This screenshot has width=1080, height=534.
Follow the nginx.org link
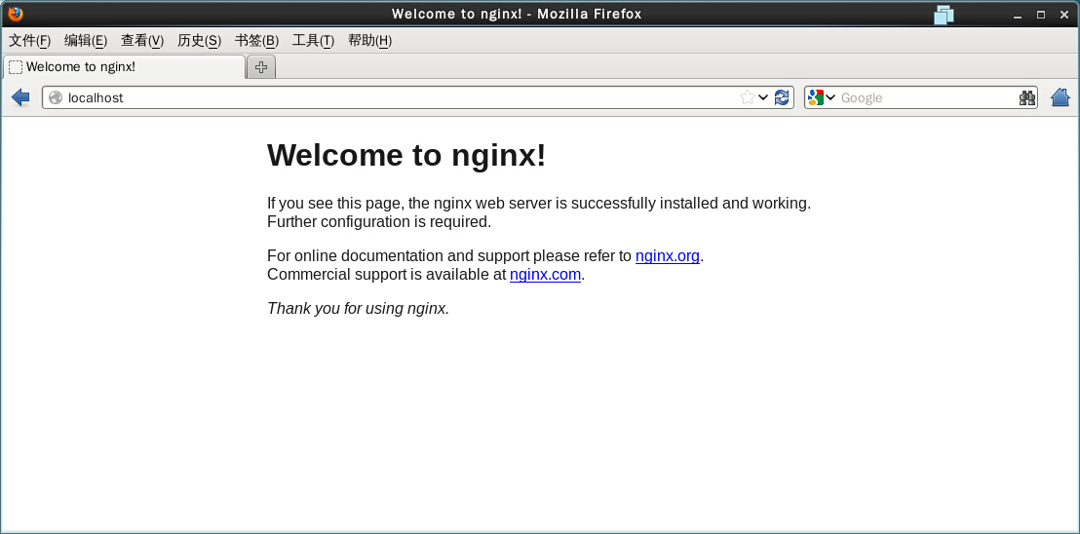(x=668, y=256)
